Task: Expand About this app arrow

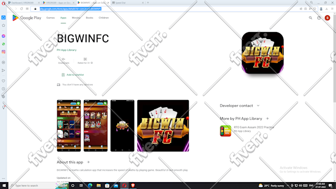Action: tap(88, 162)
